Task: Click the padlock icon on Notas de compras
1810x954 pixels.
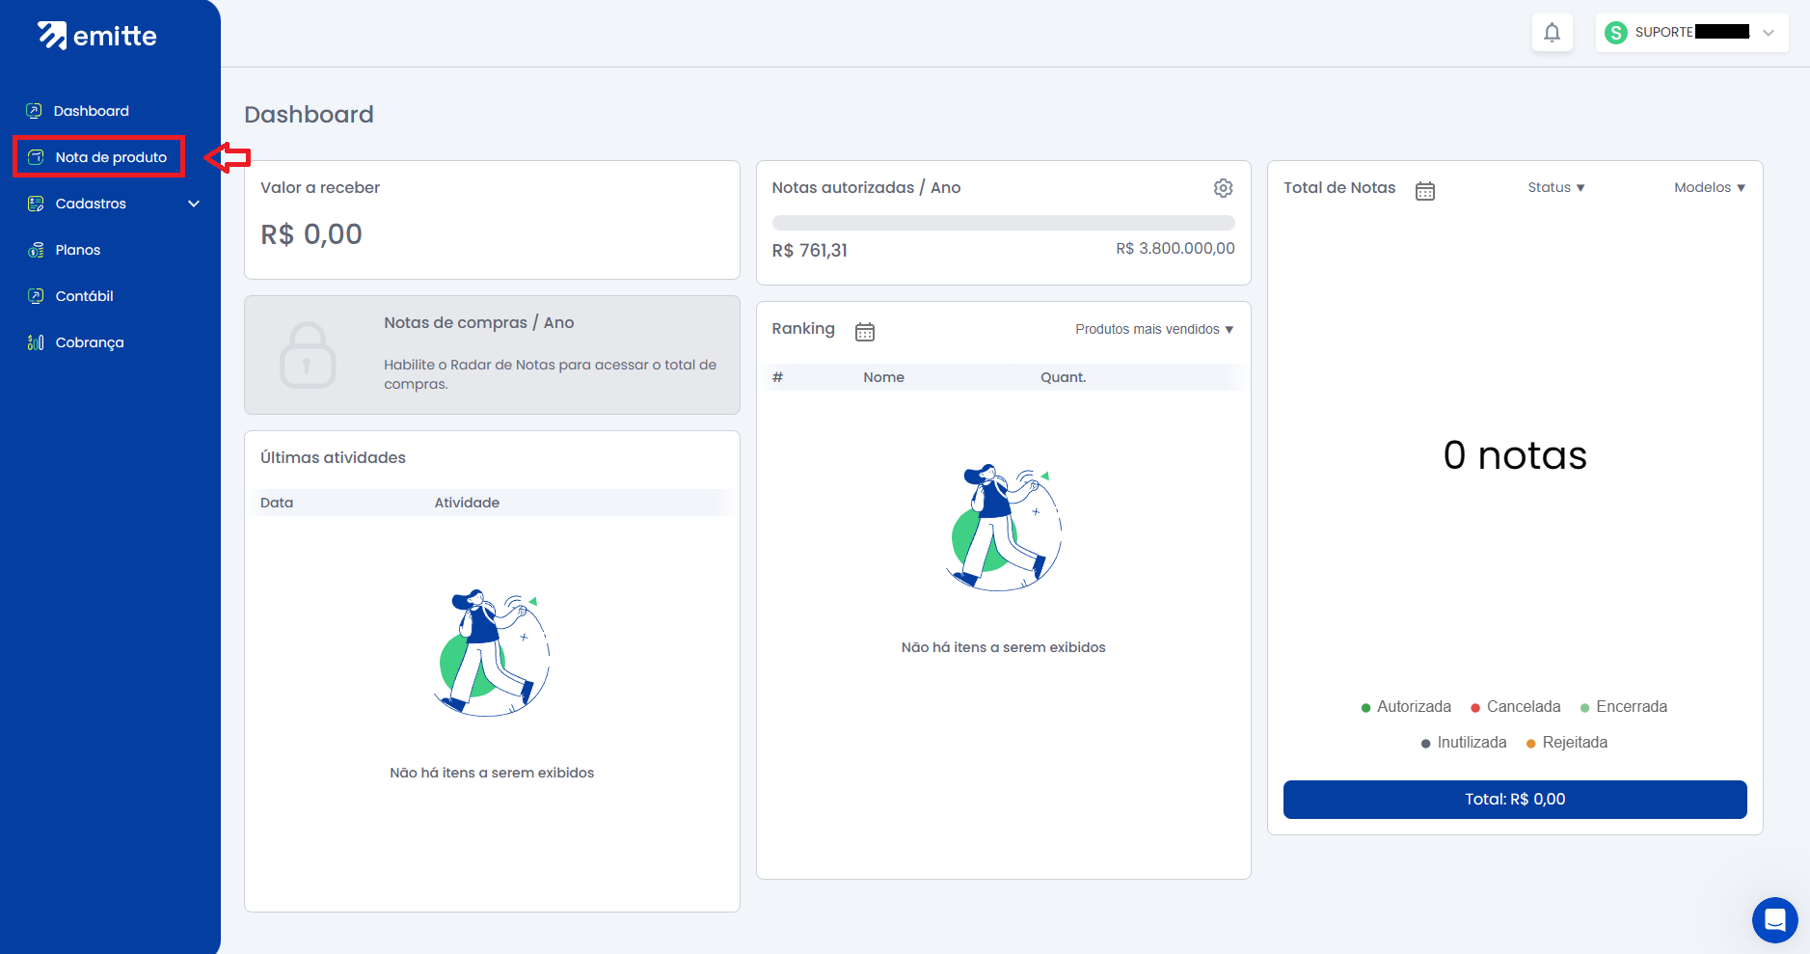Action: coord(308,356)
